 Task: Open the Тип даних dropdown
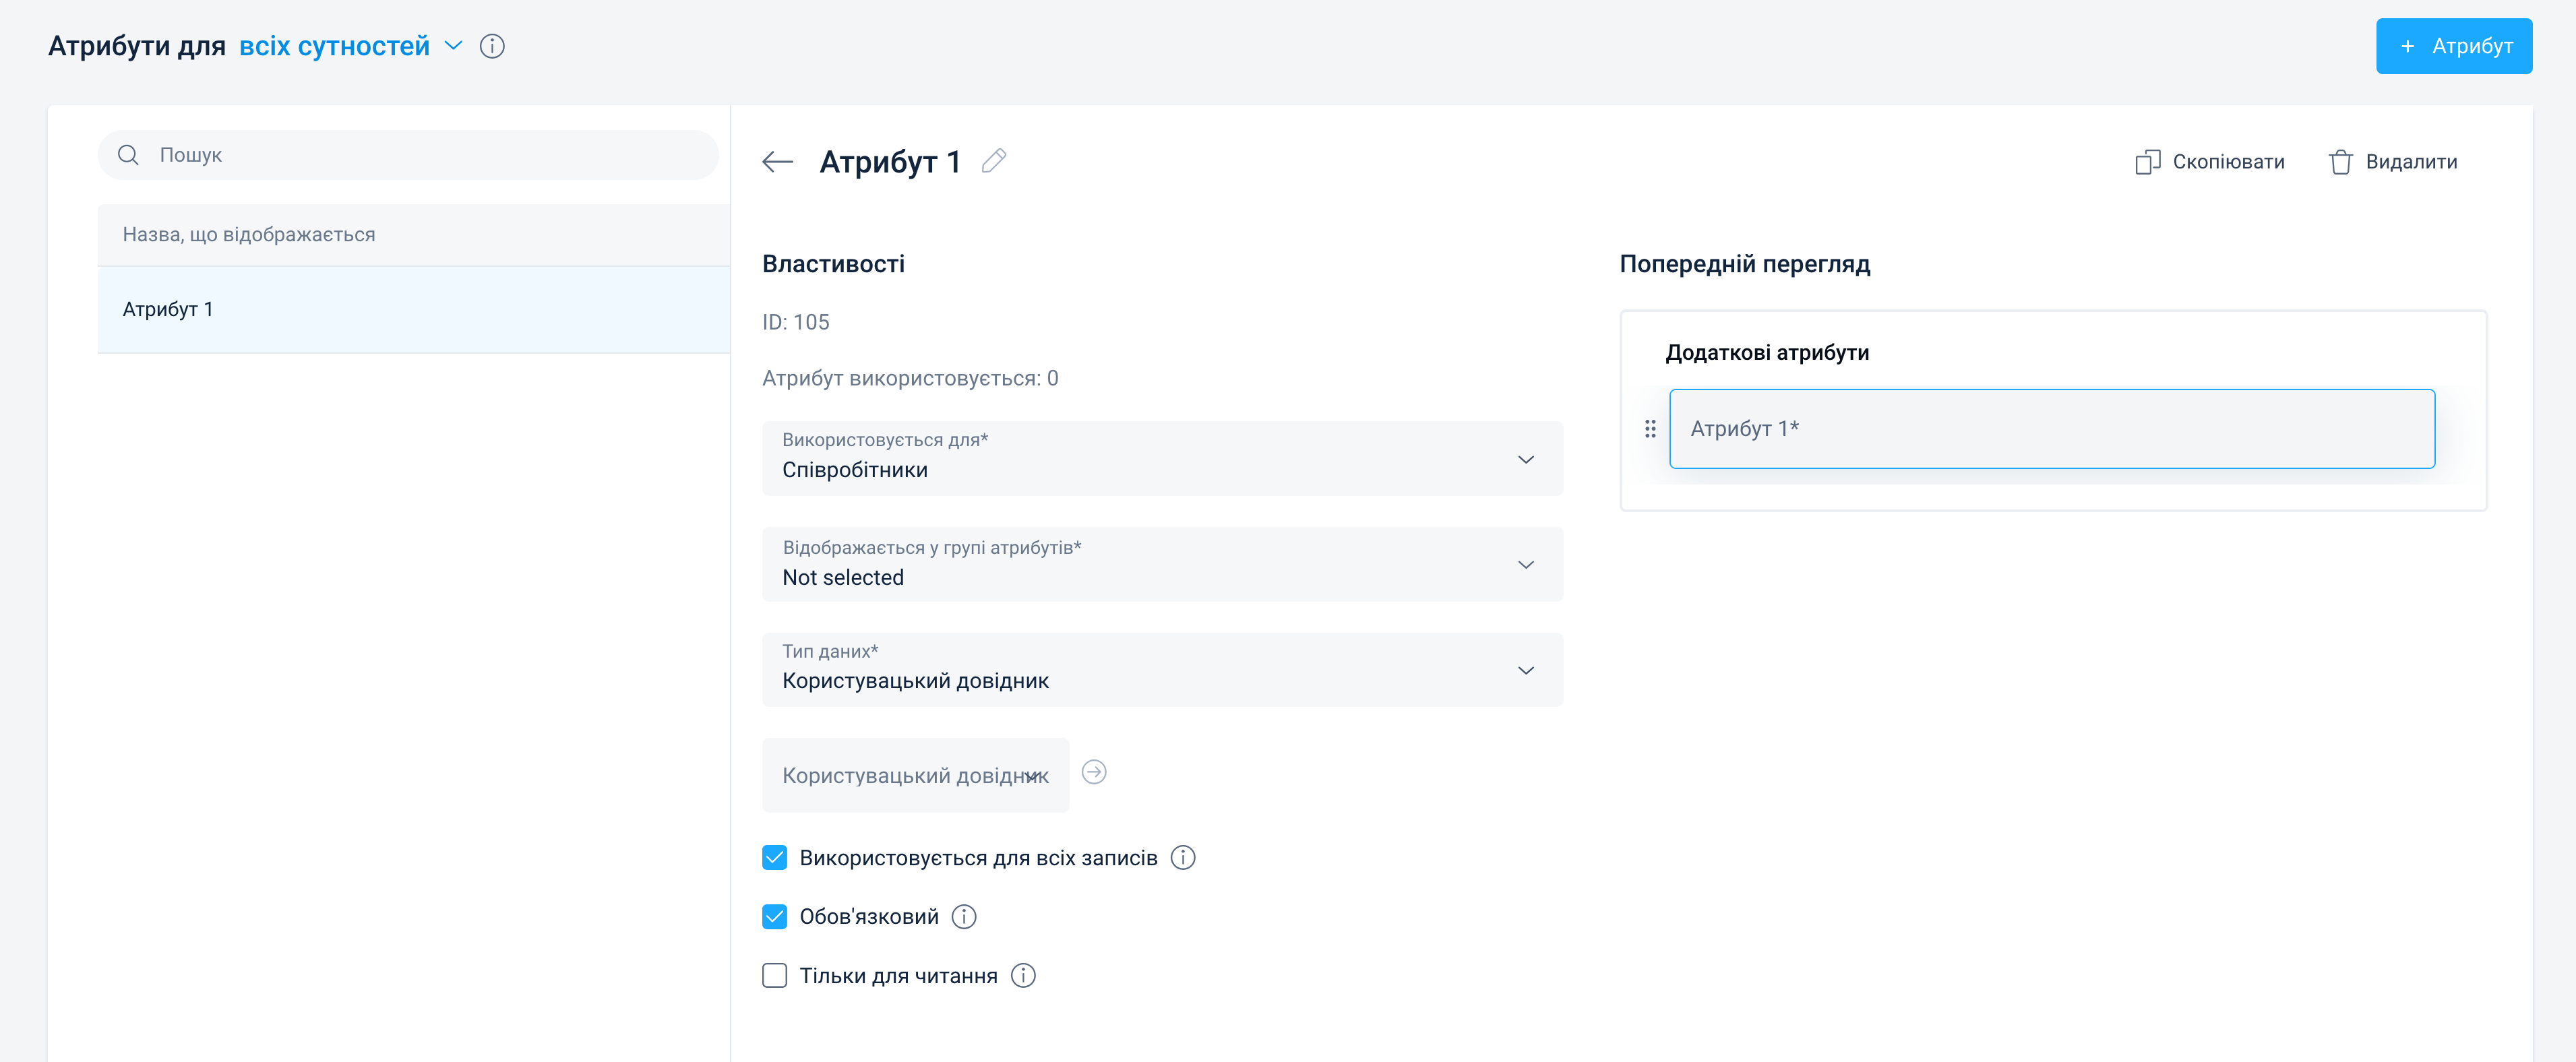coord(1162,670)
